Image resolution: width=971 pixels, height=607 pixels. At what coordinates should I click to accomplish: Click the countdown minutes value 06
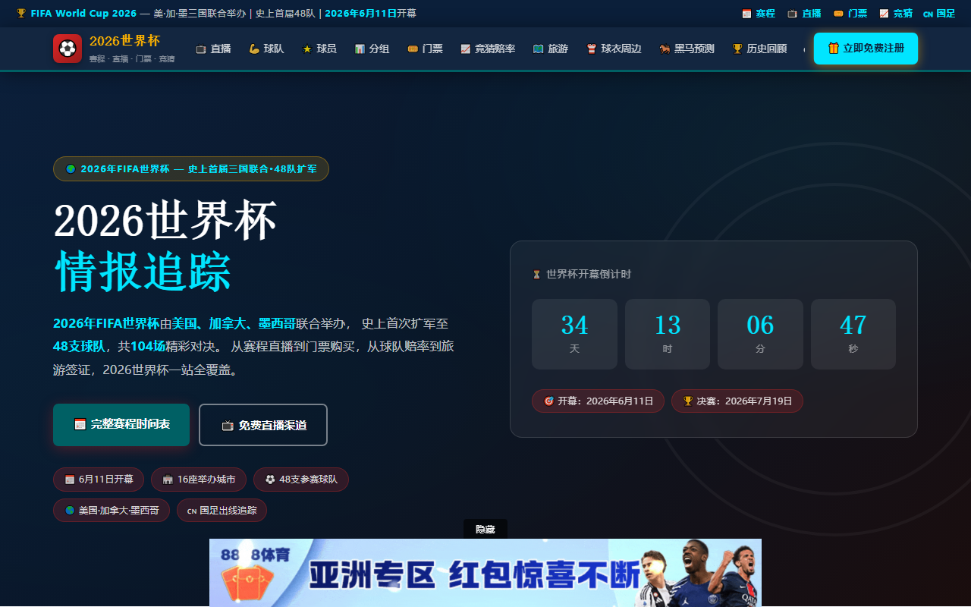[760, 325]
